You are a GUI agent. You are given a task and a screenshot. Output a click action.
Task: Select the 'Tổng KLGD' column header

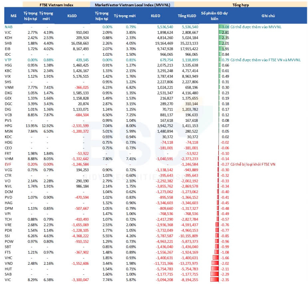click(187, 16)
